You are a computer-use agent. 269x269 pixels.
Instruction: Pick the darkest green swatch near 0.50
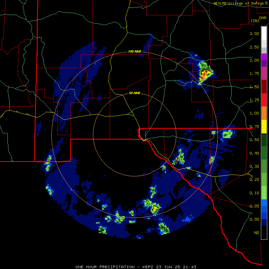coord(264,140)
